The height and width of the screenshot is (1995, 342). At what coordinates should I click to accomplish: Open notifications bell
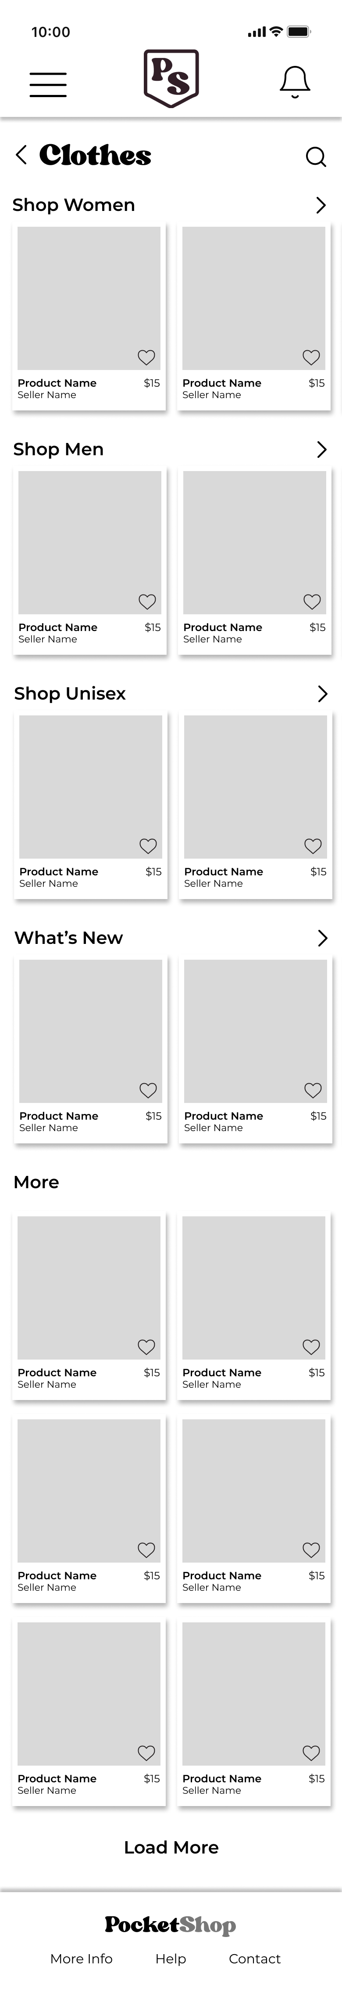(295, 82)
